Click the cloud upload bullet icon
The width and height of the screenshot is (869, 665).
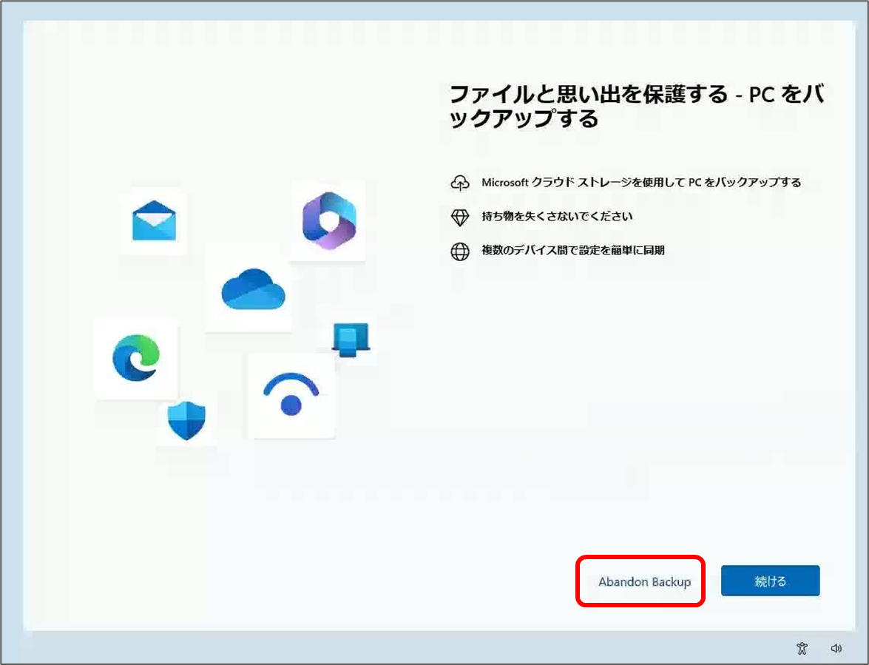(x=459, y=182)
